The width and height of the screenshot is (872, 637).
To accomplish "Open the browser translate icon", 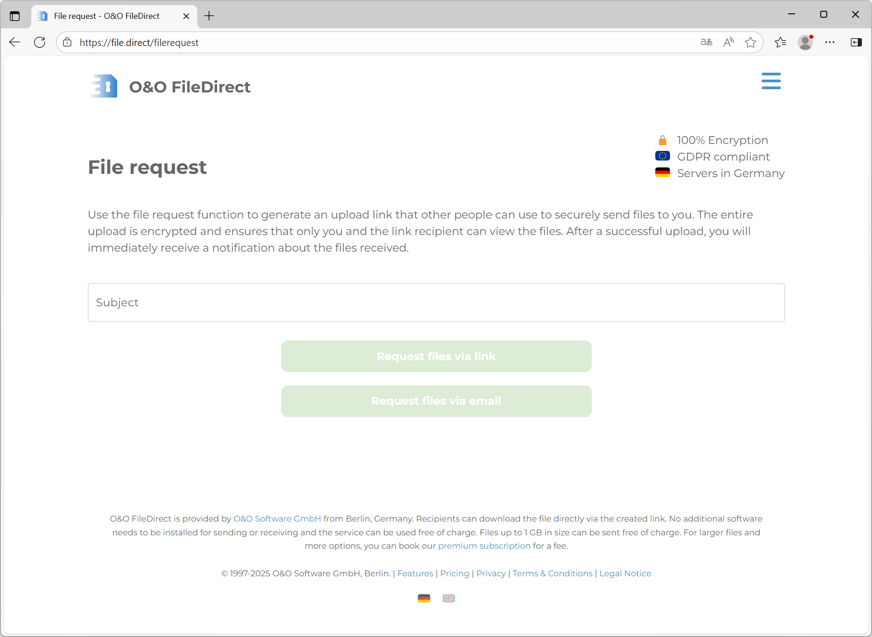I will (706, 42).
